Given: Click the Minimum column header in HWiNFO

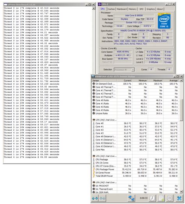Looking at the screenshot, I should 140,80.
